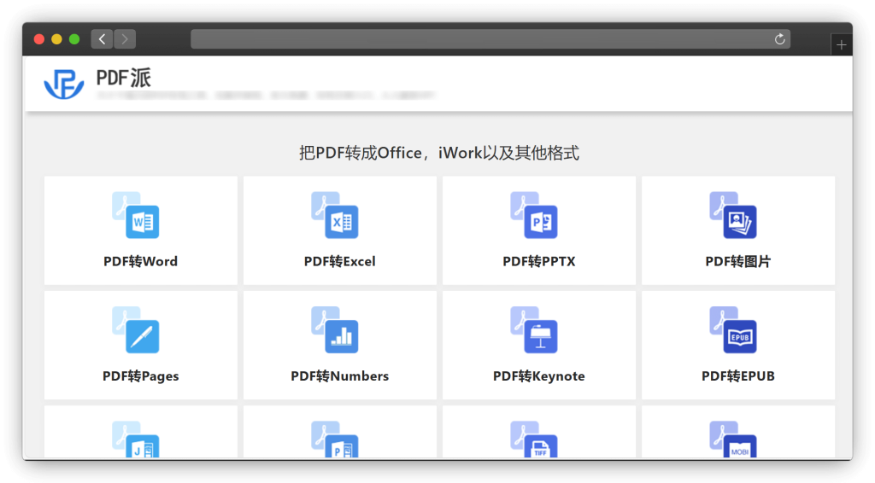Go back with the browser back arrow
This screenshot has height=483, width=875.
(x=103, y=39)
